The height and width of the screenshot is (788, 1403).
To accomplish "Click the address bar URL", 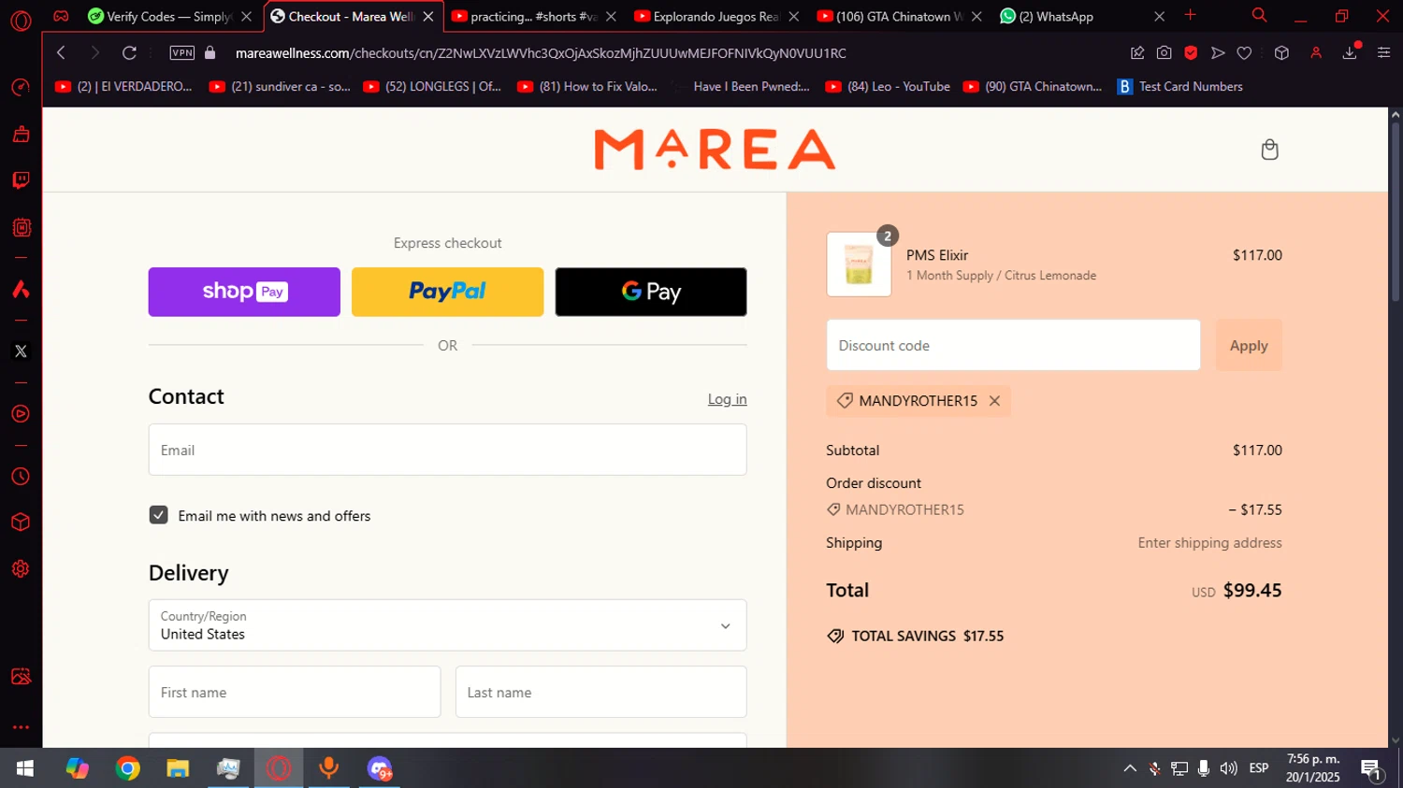I will (541, 53).
